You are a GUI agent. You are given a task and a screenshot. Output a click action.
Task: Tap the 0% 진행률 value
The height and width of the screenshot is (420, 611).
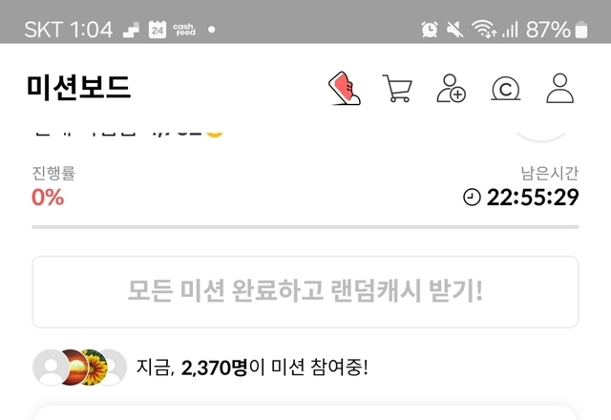[48, 198]
